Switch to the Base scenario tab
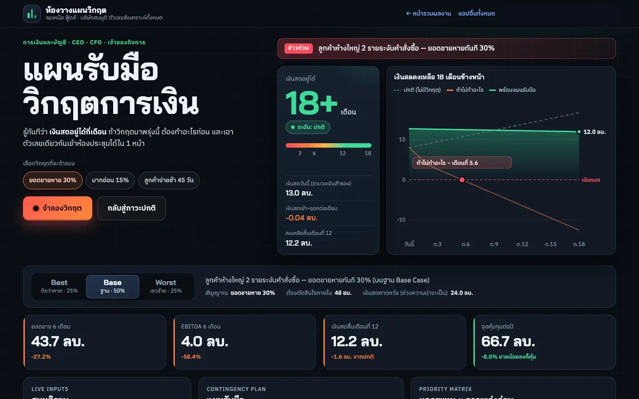639x399 pixels. [113, 286]
